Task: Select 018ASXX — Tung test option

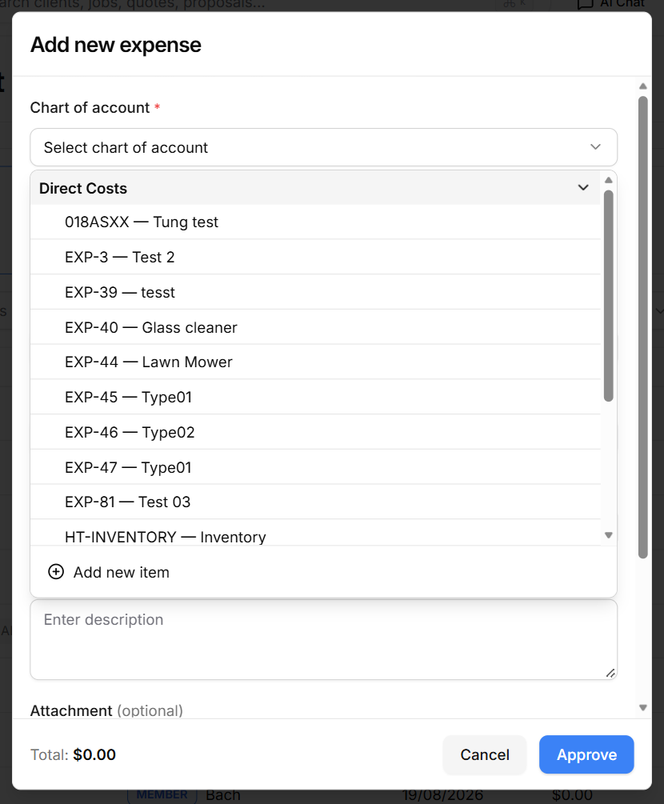Action: [x=315, y=222]
